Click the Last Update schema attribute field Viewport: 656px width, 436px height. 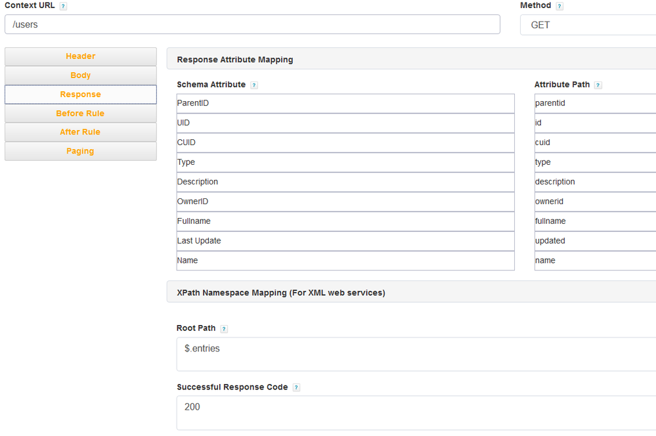pyautogui.click(x=345, y=241)
